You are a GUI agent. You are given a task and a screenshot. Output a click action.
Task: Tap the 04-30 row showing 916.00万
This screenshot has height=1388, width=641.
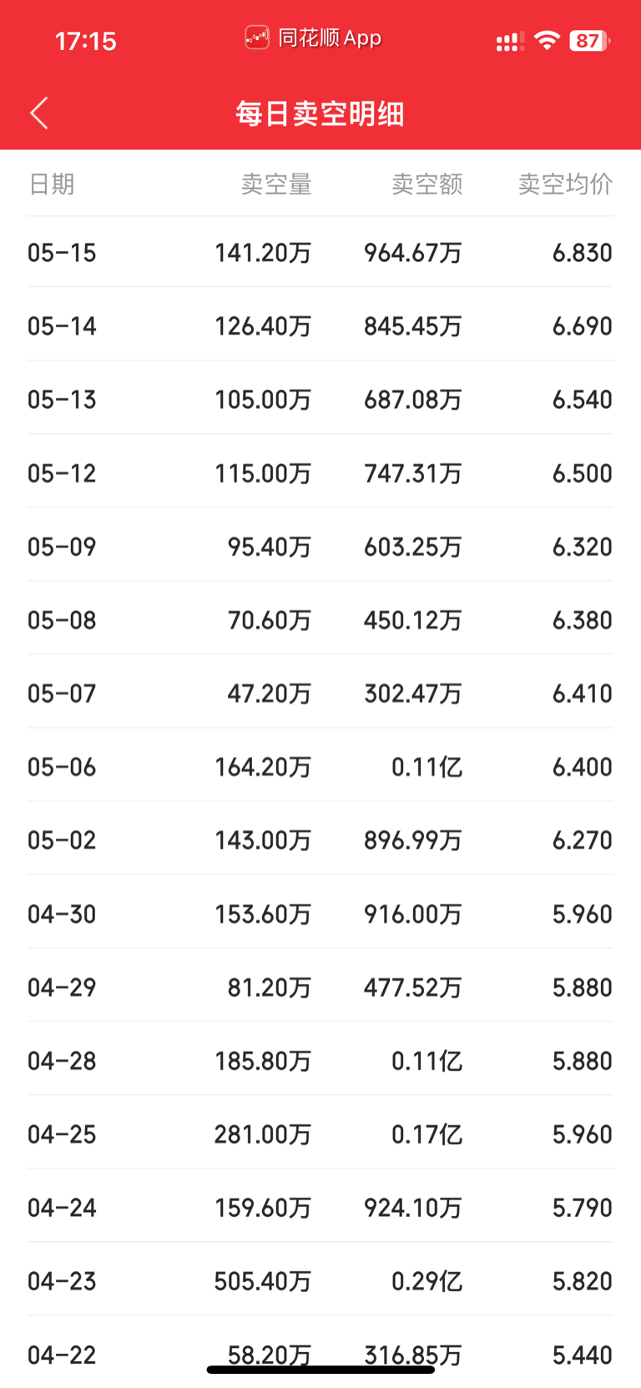coord(320,913)
